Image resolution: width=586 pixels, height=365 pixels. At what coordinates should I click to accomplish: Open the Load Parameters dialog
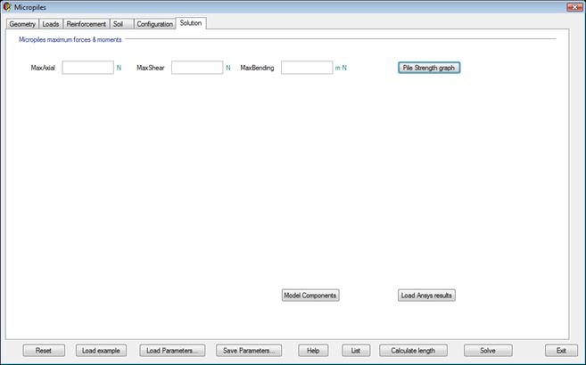172,351
